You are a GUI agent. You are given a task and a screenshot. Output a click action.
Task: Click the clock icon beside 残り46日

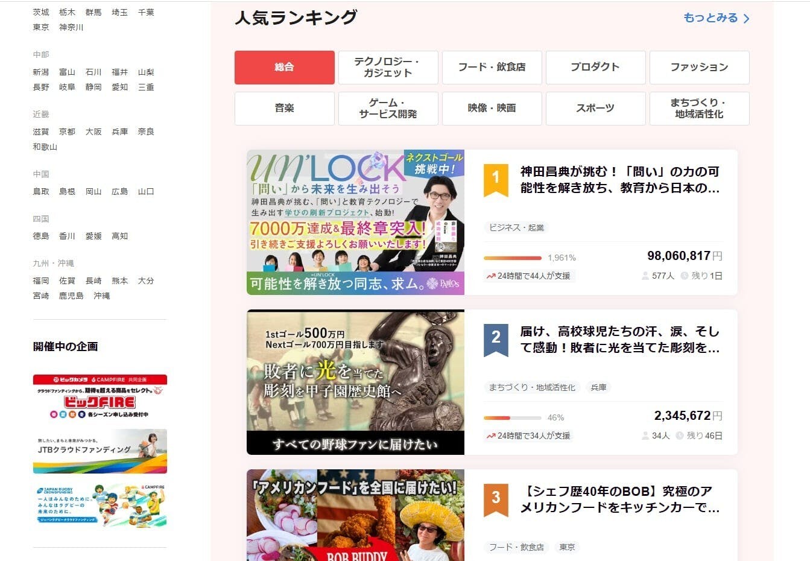(x=680, y=436)
